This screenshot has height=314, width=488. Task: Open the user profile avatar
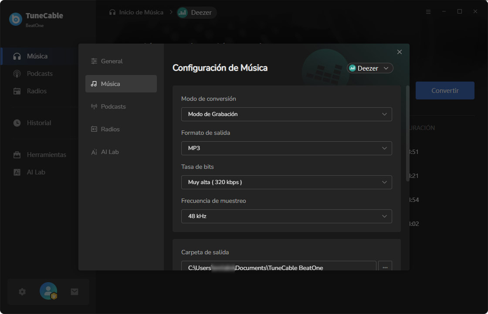(x=48, y=291)
